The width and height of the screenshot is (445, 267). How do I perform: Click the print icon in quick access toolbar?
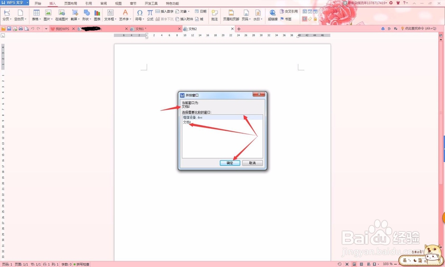pyautogui.click(x=21, y=28)
